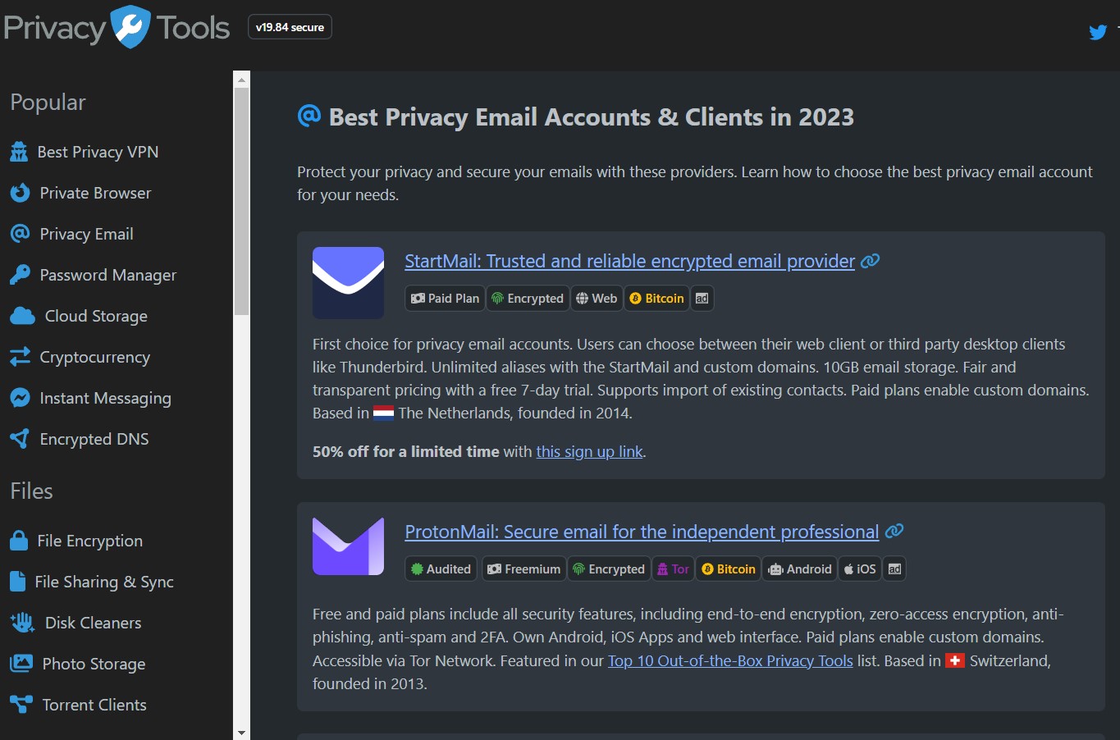Click ProtonMail's Audited badge
The image size is (1120, 740).
441,569
